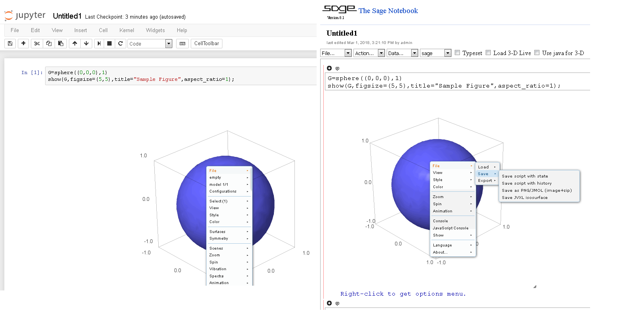This screenshot has width=619, height=315.
Task: Click the CellToolbar button
Action: pyautogui.click(x=207, y=44)
